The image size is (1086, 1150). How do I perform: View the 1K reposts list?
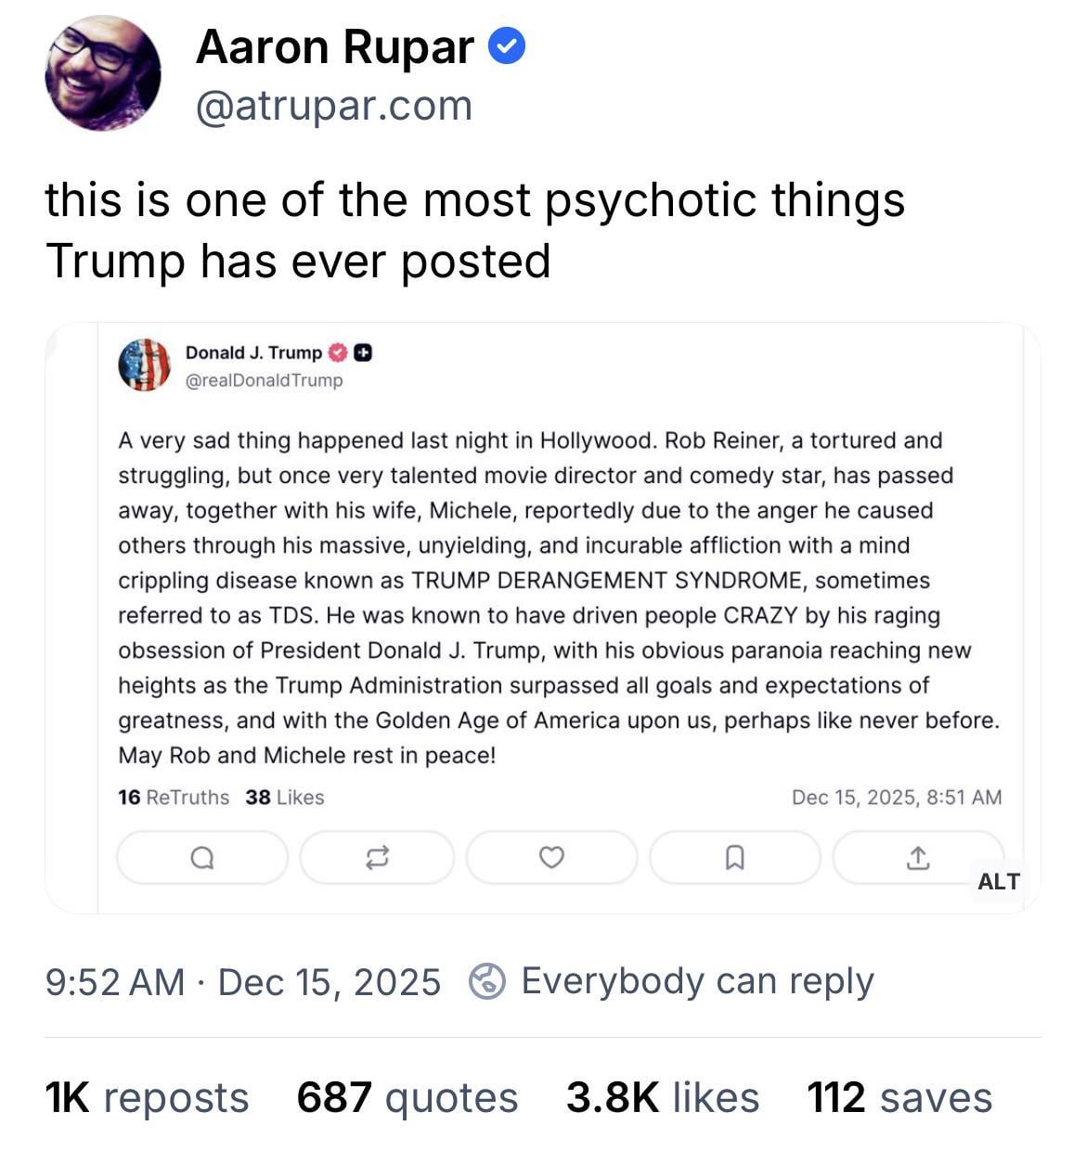point(147,1098)
